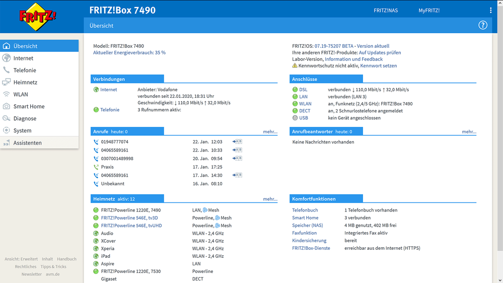The image size is (503, 283).
Task: Click mehr... in the Anrufbeantworter section
Action: click(469, 131)
